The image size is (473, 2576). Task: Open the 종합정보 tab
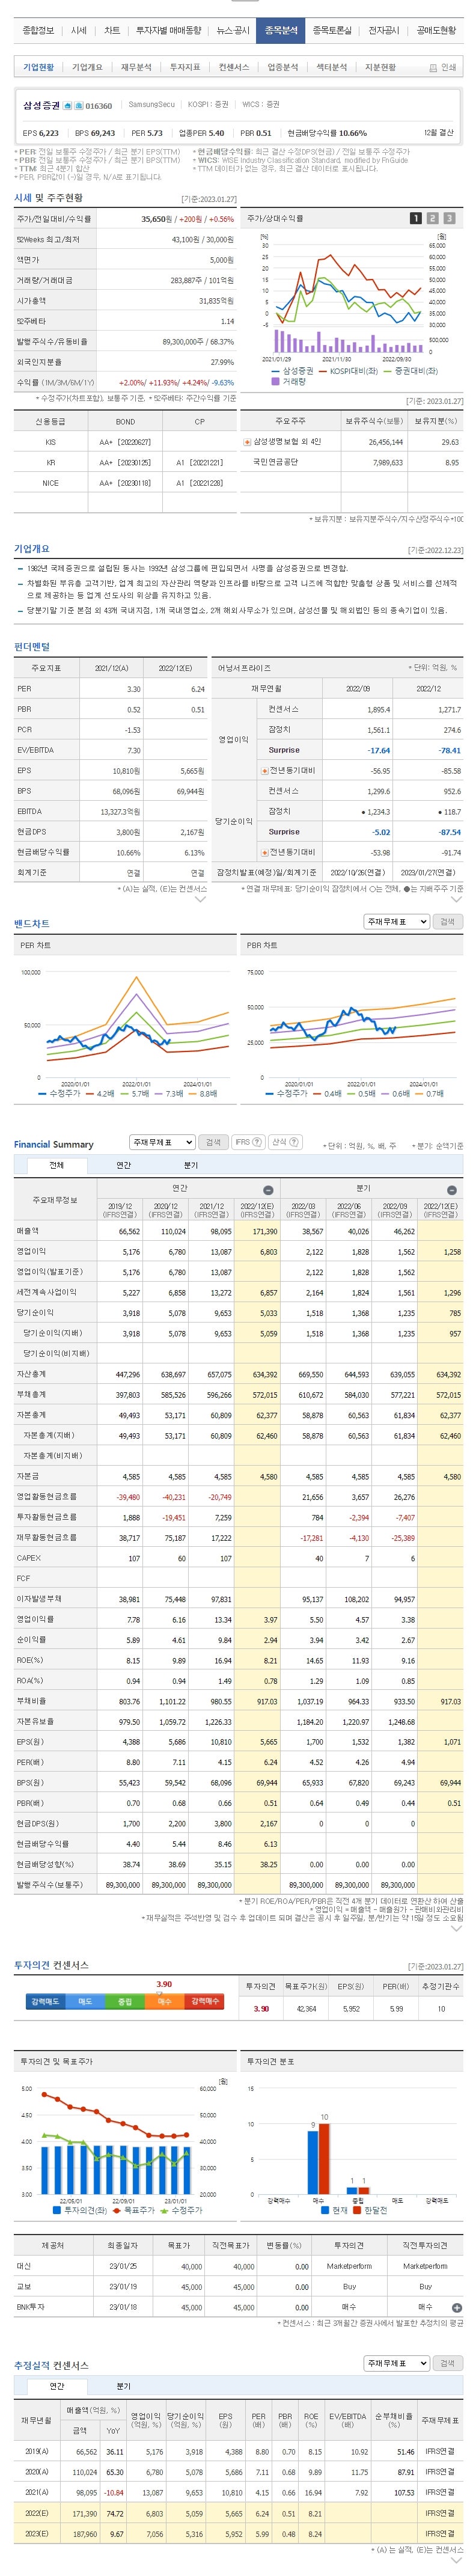click(x=39, y=31)
